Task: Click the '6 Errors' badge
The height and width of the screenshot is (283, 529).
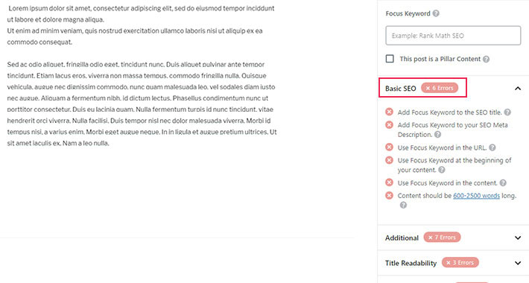Action: click(x=440, y=88)
